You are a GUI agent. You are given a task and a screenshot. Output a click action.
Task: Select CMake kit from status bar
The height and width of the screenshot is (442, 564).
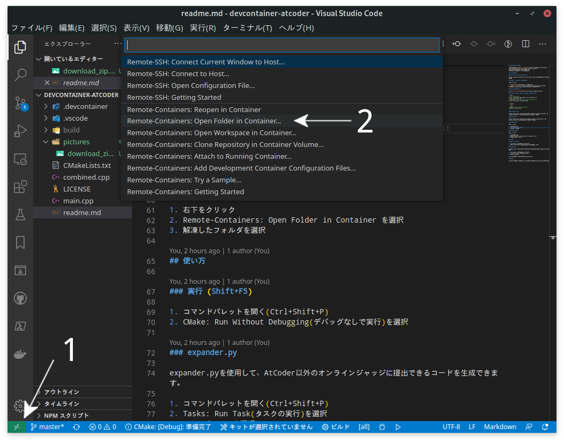point(266,427)
